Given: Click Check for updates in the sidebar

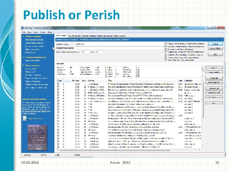Looking at the screenshot, I should (32, 60).
